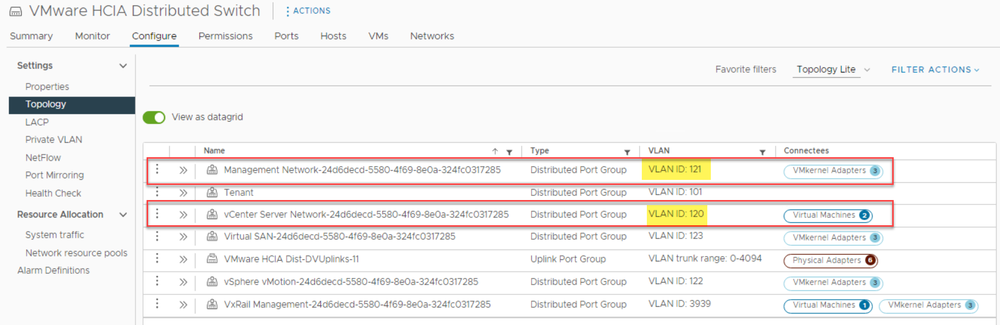The height and width of the screenshot is (325, 1000).
Task: Click the port group icon for Virtual SAN
Action: click(212, 236)
